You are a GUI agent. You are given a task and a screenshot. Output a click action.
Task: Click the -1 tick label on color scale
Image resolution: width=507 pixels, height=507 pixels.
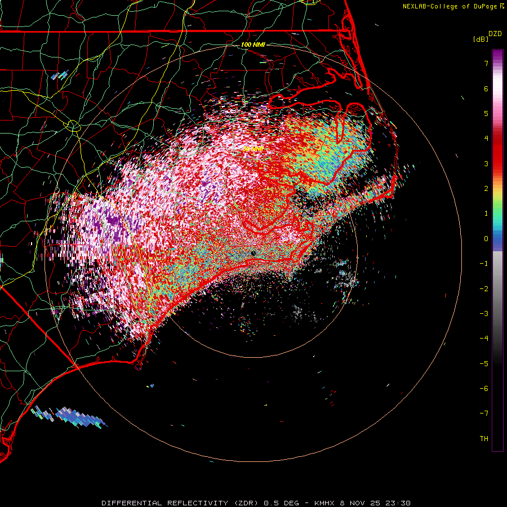coord(484,264)
